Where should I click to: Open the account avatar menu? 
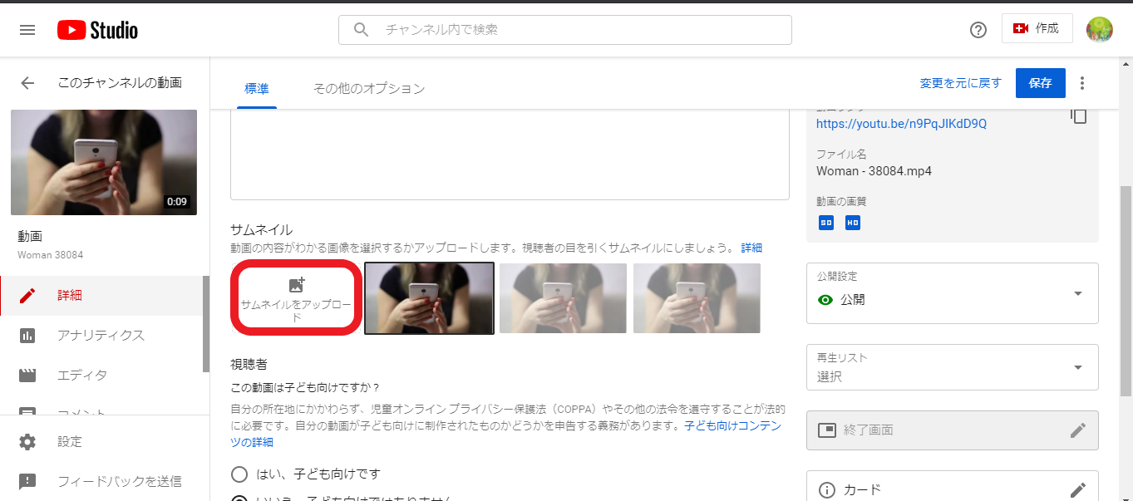coord(1099,30)
